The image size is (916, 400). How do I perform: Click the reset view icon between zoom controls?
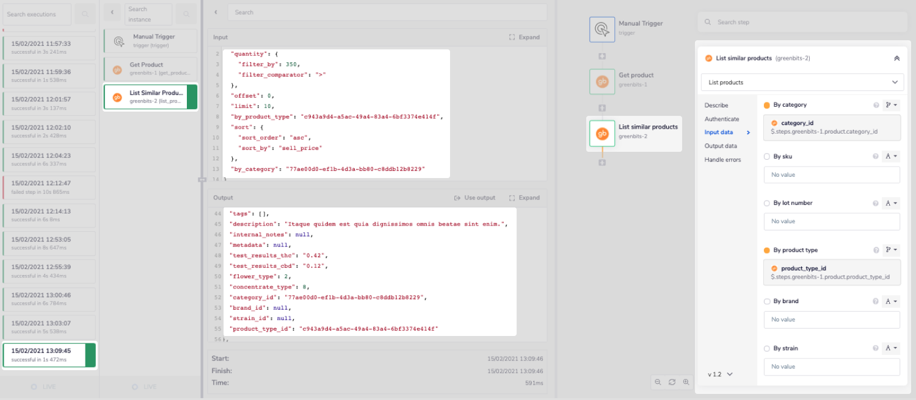(672, 382)
